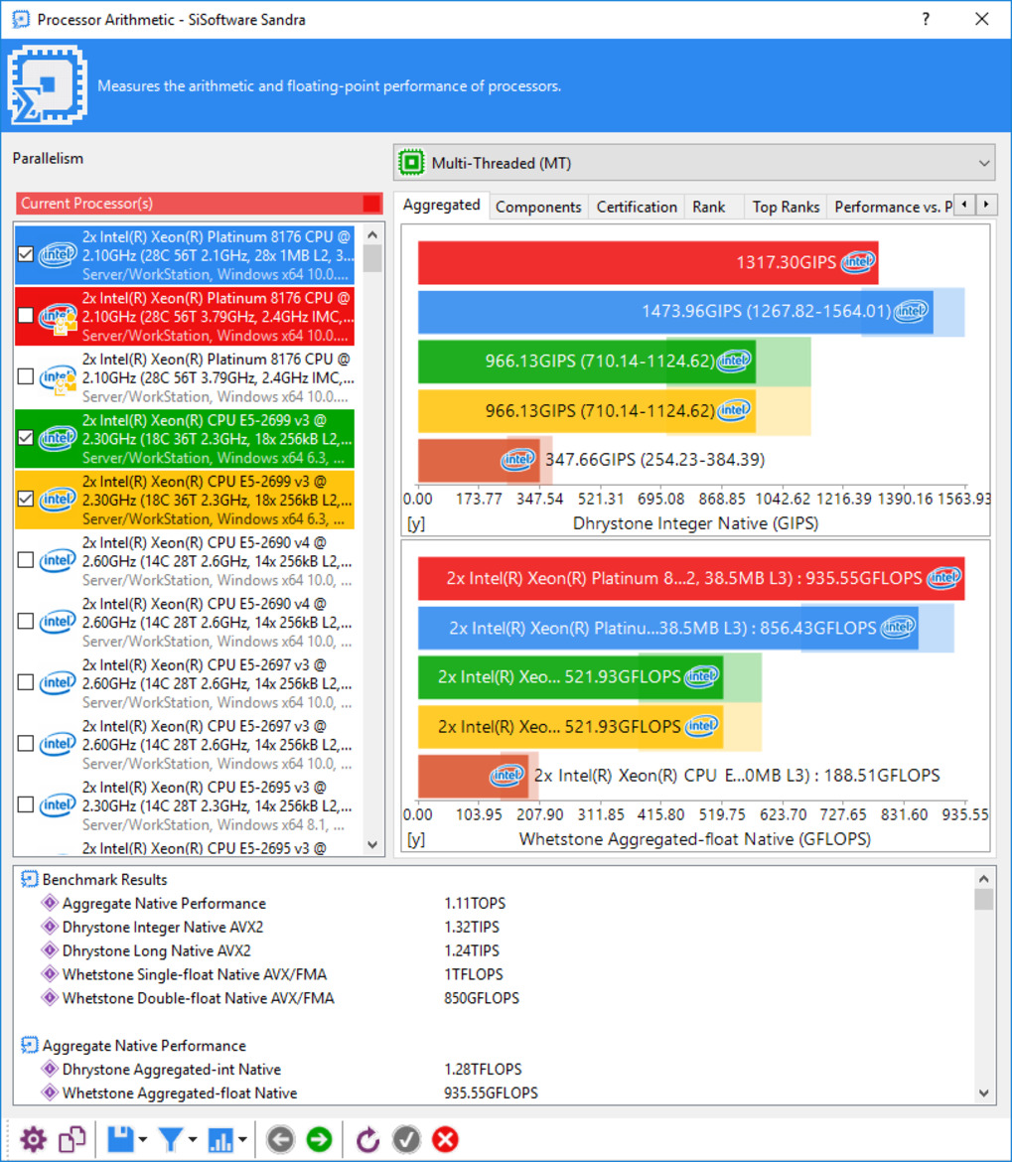This screenshot has width=1012, height=1162.
Task: Click the tab scroll right arrow
Action: 986,205
